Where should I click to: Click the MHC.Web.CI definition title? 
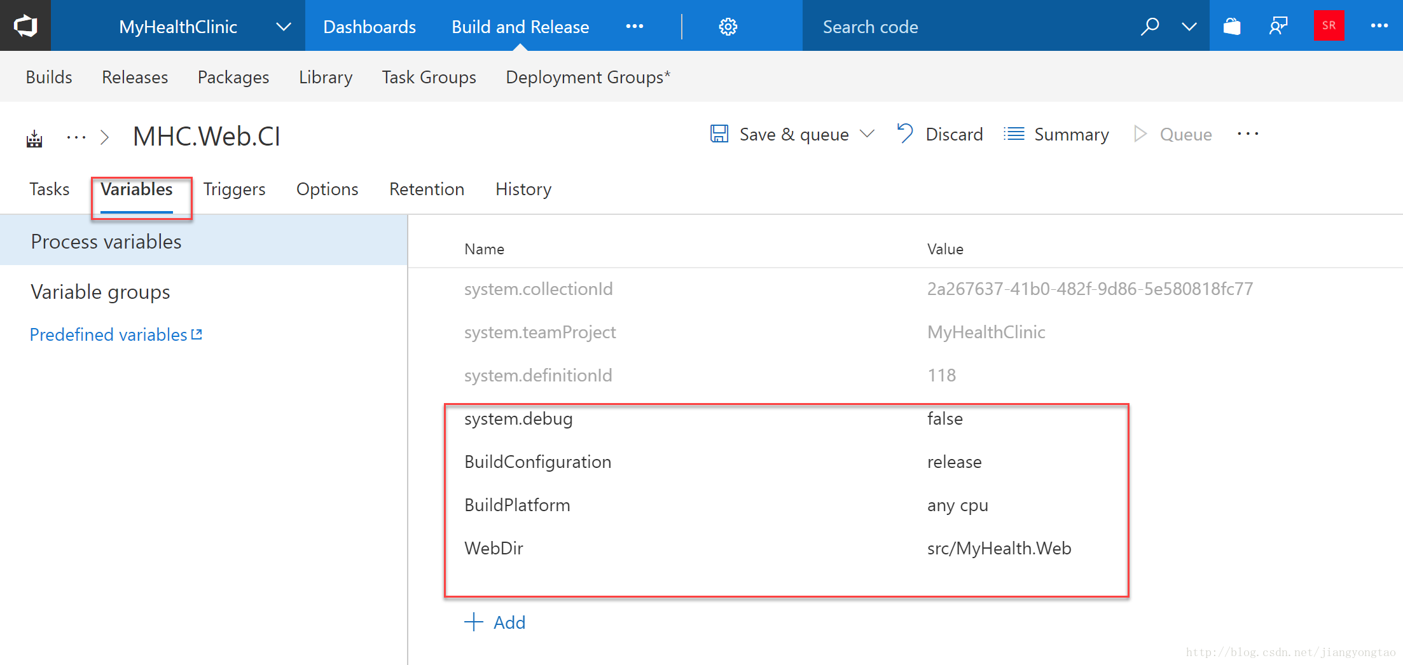point(207,137)
